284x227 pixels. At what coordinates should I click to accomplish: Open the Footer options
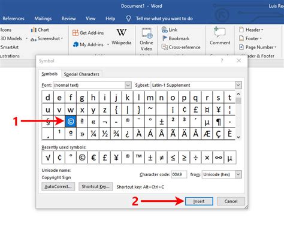[x=250, y=38]
